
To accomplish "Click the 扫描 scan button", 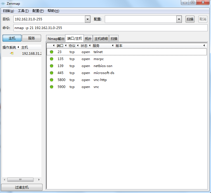I will [x=190, y=19].
